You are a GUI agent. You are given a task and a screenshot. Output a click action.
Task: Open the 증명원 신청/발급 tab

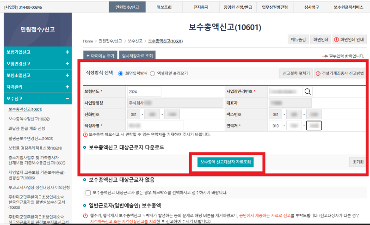pos(238,7)
